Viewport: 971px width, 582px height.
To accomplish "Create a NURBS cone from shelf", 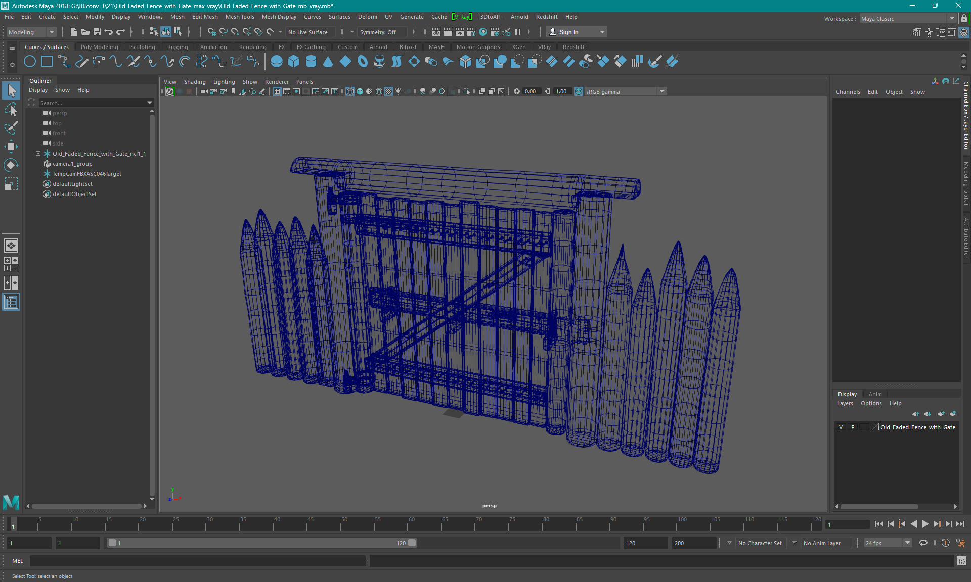I will coord(328,62).
